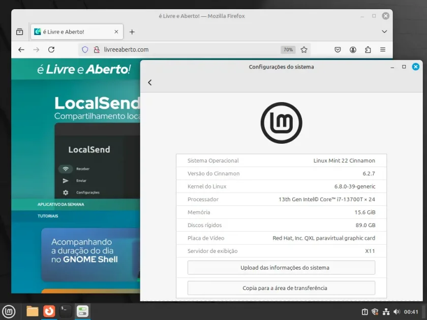Click the Versão do Cinnamon label
This screenshot has width=427, height=320.
tap(213, 174)
